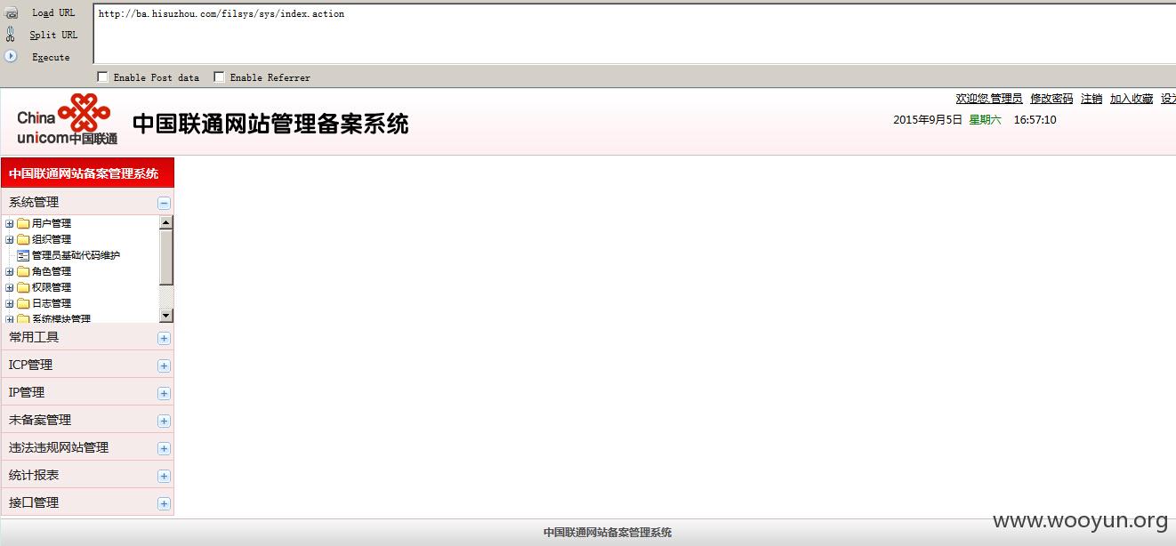Viewport: 1176px width, 546px height.
Task: Expand the ICP管理 section
Action: [164, 365]
